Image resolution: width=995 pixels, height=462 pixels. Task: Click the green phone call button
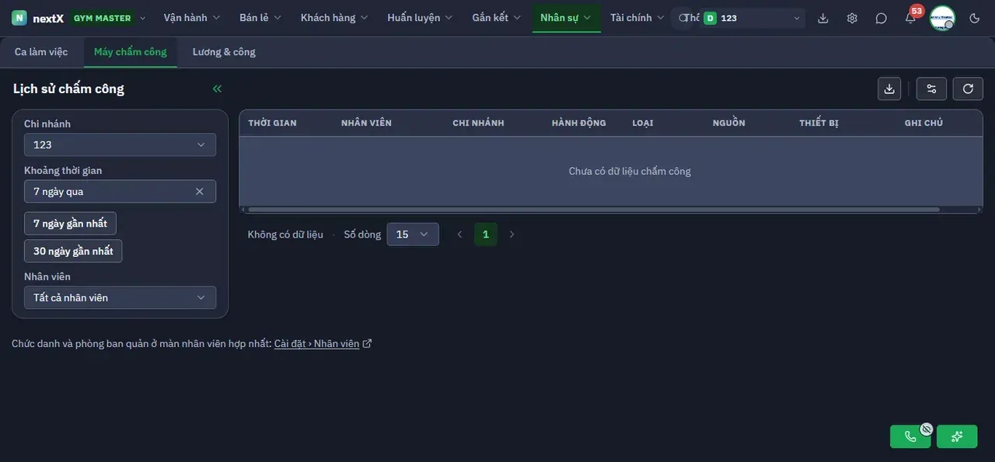coord(910,436)
